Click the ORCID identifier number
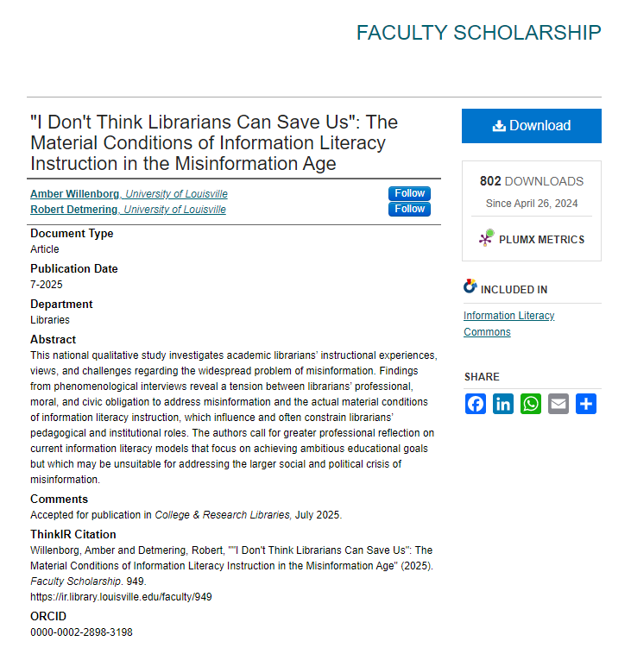 [x=81, y=632]
